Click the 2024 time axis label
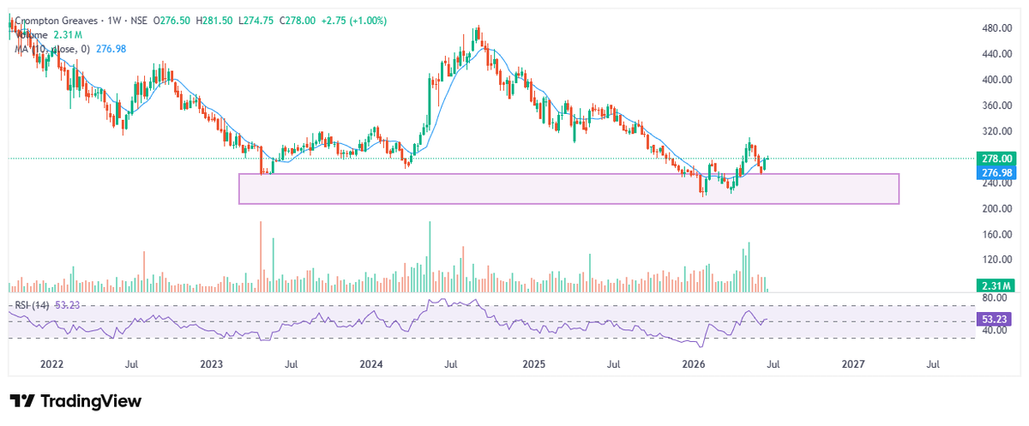 click(x=371, y=364)
